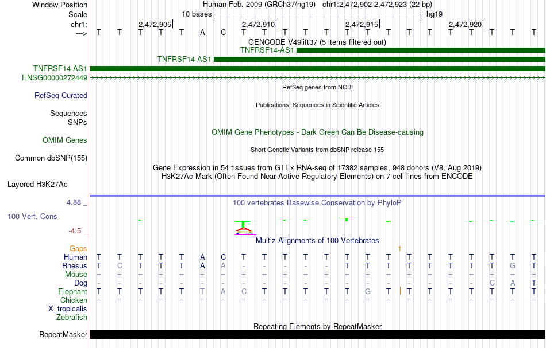Screen dimensions: 546x348
Task: Click the Sequences track label
Action: coord(68,113)
